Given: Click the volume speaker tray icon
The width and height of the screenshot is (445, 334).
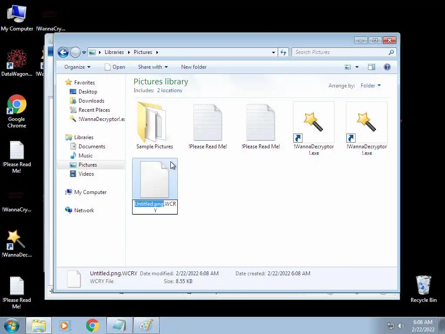Looking at the screenshot, I should [401, 326].
